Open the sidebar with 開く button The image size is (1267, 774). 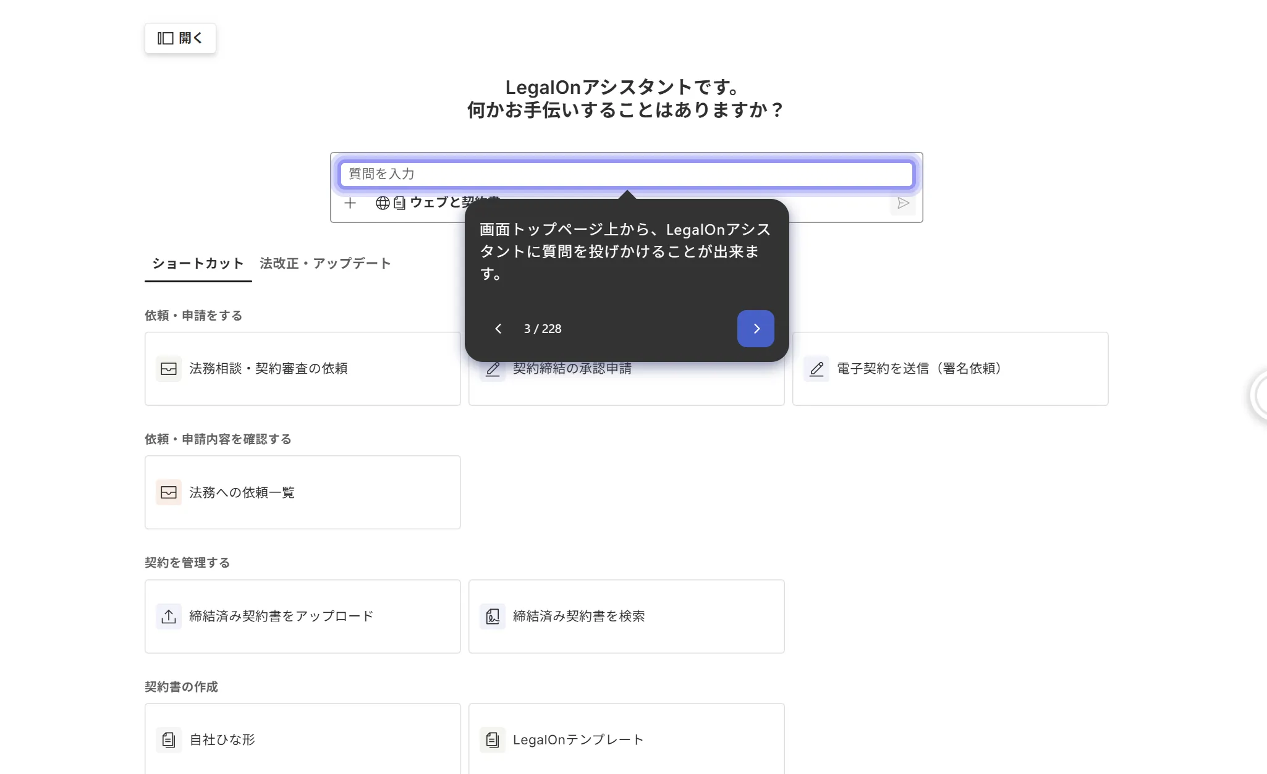pyautogui.click(x=180, y=38)
